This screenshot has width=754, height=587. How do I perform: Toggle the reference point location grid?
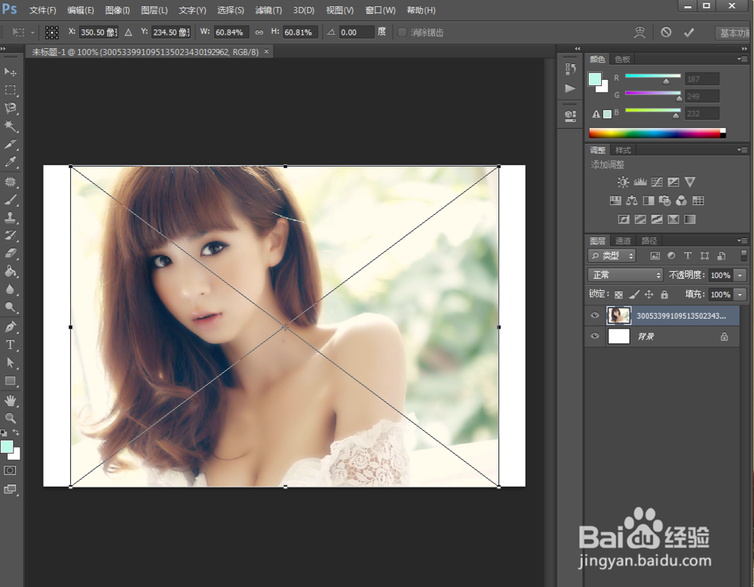click(52, 32)
